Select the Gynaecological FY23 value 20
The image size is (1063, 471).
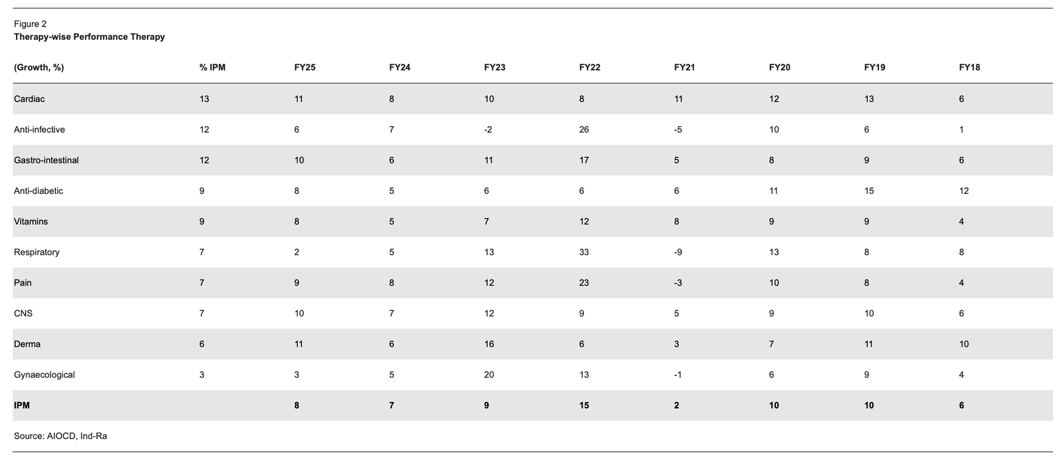click(489, 375)
